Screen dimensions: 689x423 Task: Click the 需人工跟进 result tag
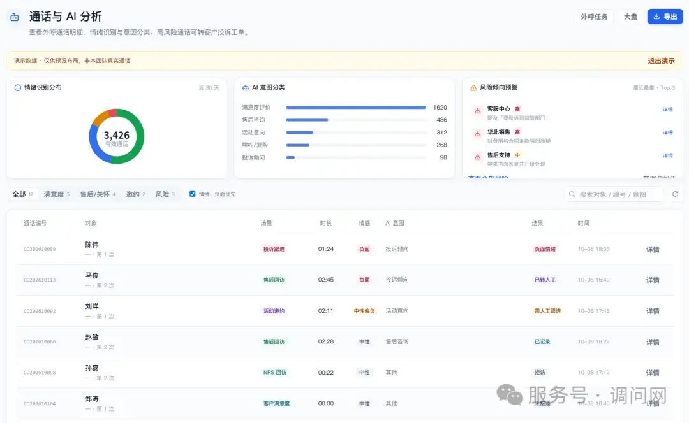(x=547, y=311)
